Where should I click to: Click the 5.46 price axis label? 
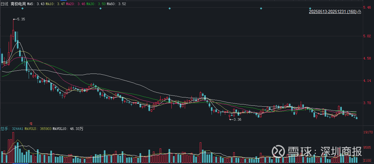tap(367, 7)
